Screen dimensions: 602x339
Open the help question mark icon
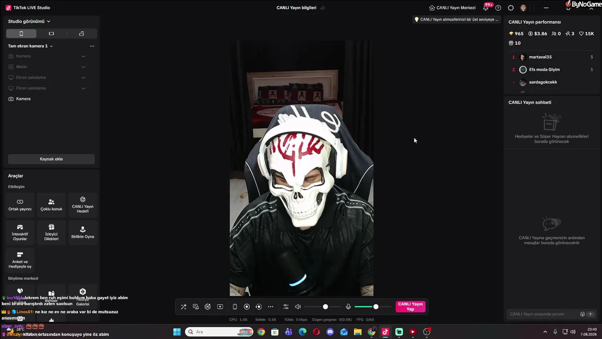click(x=498, y=8)
